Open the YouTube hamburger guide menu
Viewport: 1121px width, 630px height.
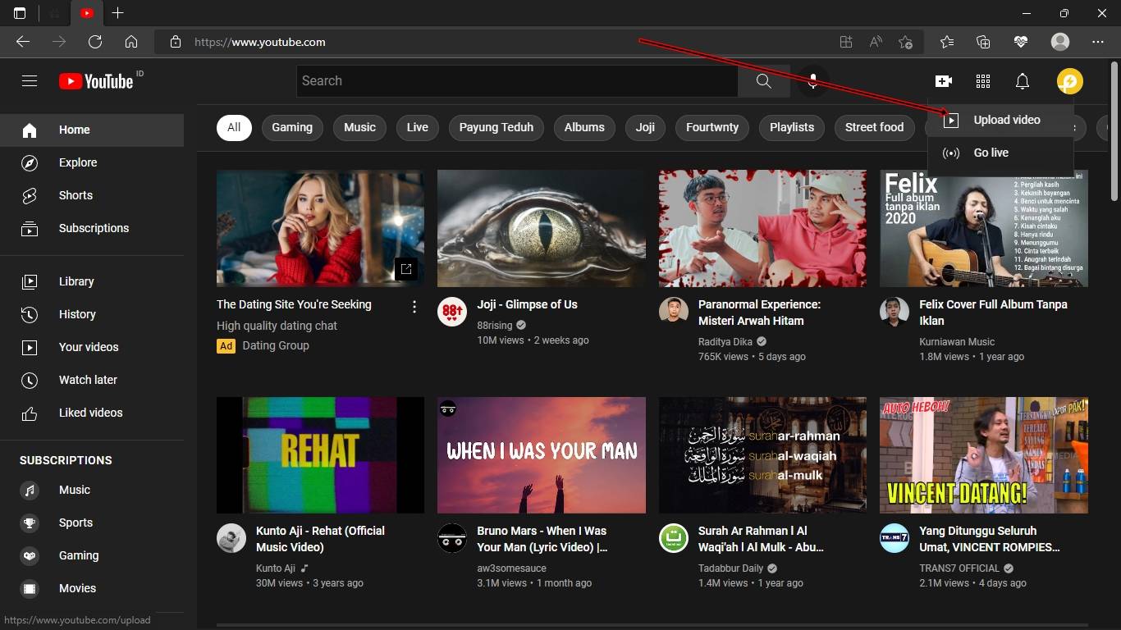[x=30, y=80]
